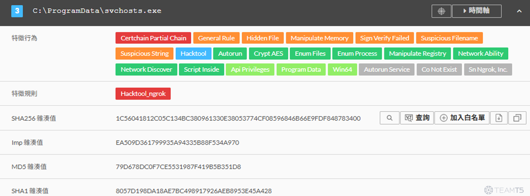
Task: Select the Sn Ngrok, Inc. tag
Action: pos(488,70)
